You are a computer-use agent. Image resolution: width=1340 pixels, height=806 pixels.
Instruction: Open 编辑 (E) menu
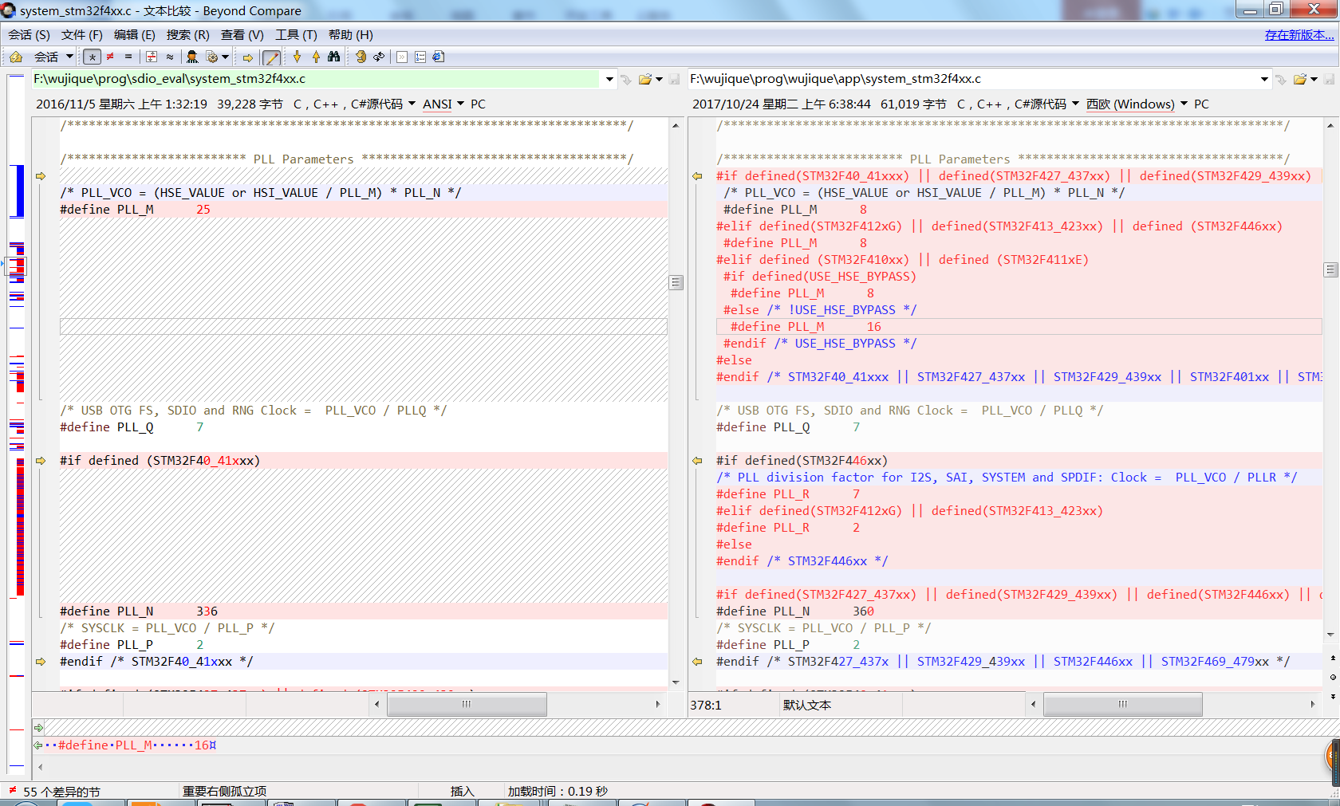pos(135,35)
